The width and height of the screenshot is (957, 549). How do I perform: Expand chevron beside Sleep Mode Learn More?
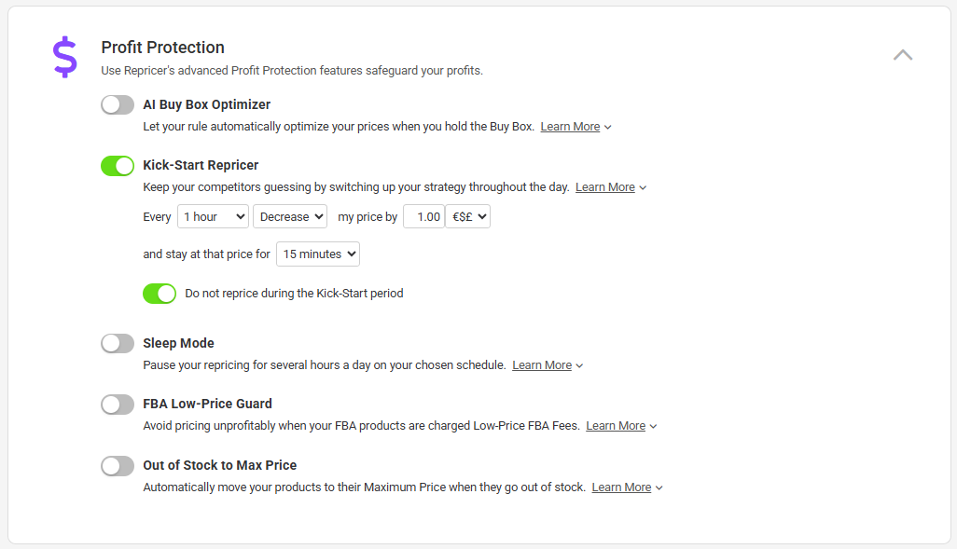[580, 366]
